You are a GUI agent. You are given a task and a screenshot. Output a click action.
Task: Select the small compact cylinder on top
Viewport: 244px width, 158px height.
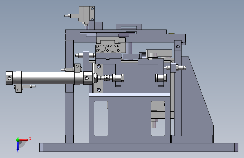click(86, 14)
